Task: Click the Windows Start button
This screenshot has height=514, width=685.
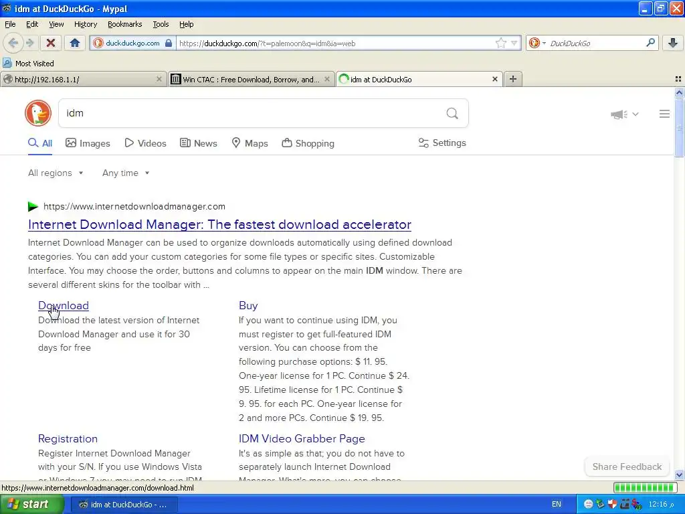Action: (x=31, y=505)
